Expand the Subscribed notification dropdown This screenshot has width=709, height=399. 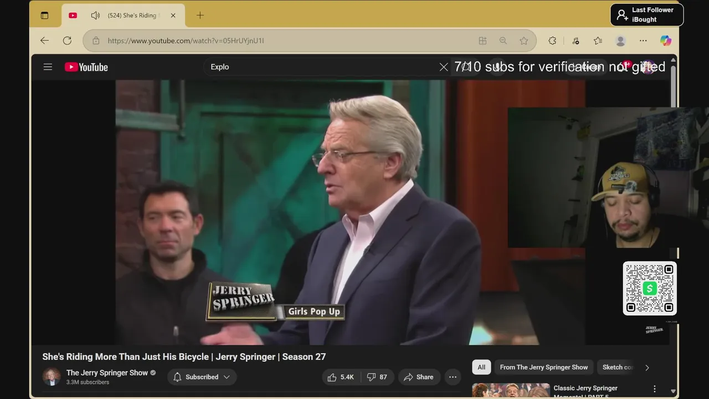pos(202,377)
